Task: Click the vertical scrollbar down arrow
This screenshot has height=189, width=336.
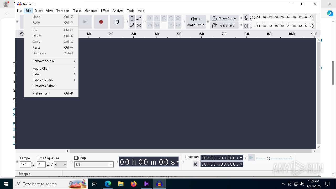Action: 318,147
